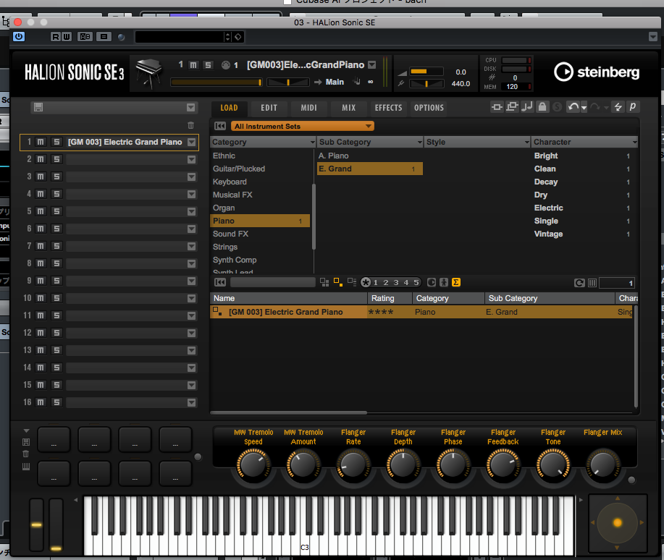Switch to the MIX tab
664x560 pixels.
point(348,108)
